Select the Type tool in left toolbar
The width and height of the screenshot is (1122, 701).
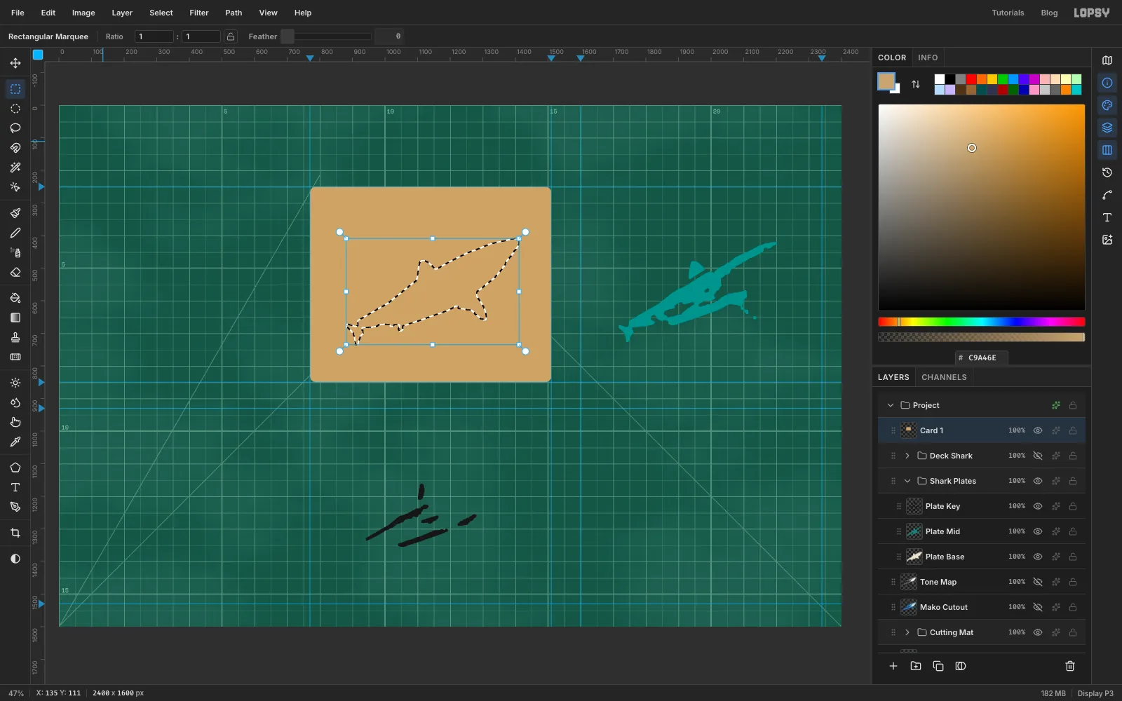point(15,487)
